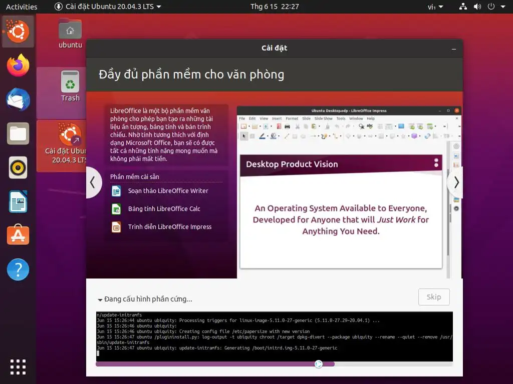Viewport: 513px width, 384px height.
Task: Open the volume icon in top bar
Action: point(477,6)
